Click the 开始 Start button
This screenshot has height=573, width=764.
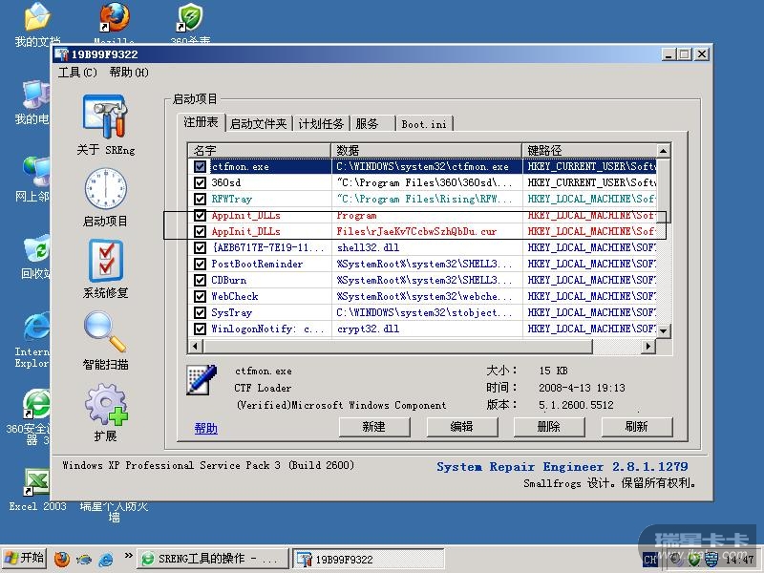point(25,559)
